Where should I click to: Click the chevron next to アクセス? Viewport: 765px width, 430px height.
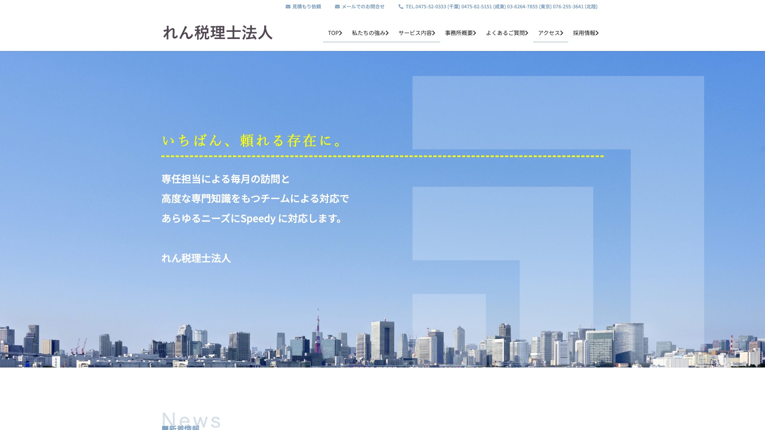(562, 33)
